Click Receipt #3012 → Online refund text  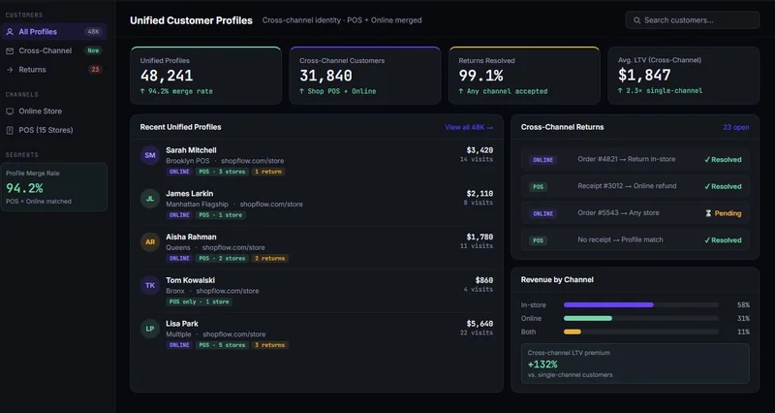click(x=627, y=186)
